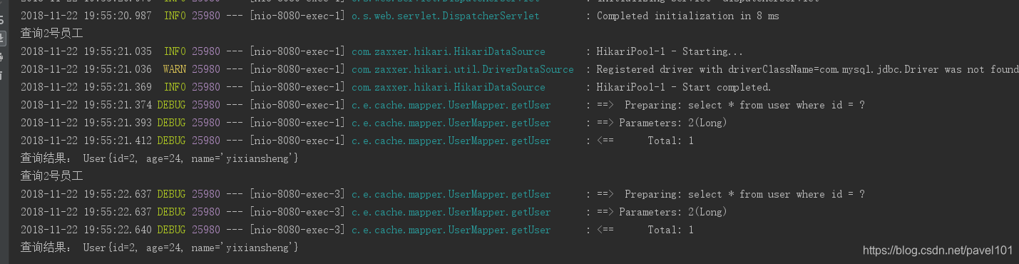Select the 'HikariPool-1 - Starting...' message
Image resolution: width=1019 pixels, height=264 pixels.
click(x=670, y=51)
